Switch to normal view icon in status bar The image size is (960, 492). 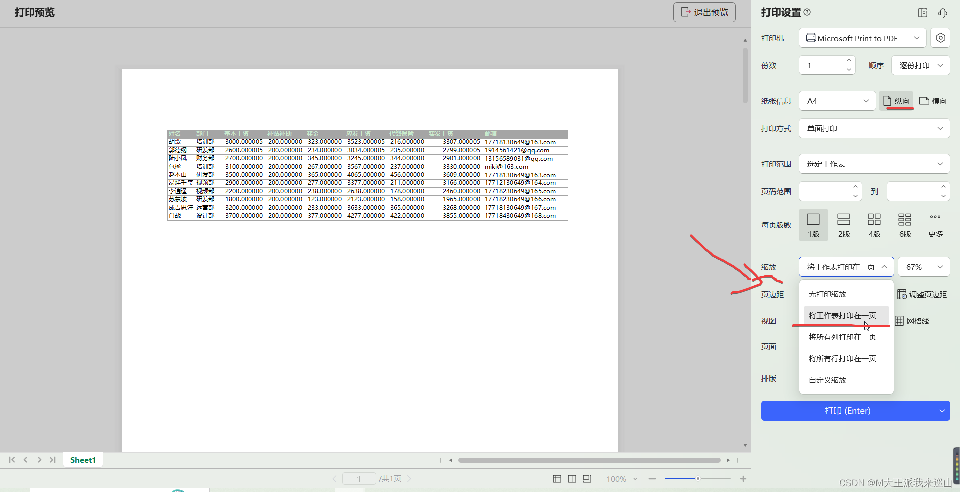[x=557, y=479]
